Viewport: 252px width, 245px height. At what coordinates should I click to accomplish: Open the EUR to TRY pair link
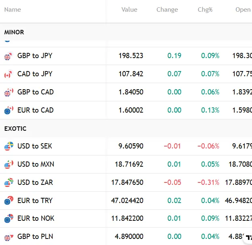pyautogui.click(x=35, y=201)
